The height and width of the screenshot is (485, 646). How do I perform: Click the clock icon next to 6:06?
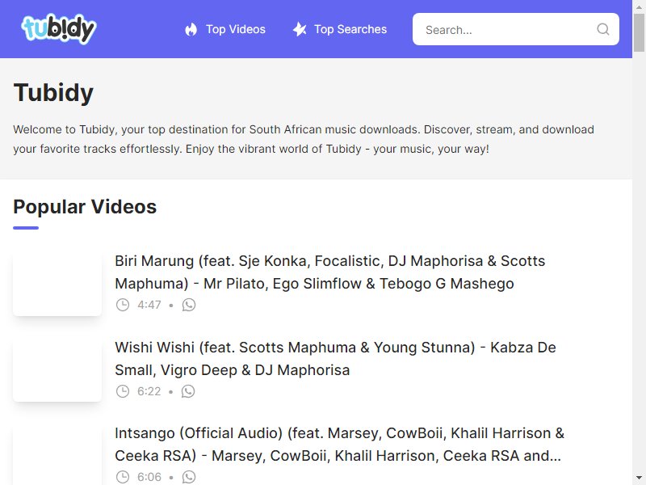123,477
